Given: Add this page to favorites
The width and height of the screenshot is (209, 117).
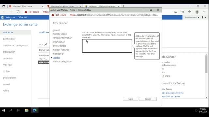Looking at the screenshot, I should (x=175, y=12).
